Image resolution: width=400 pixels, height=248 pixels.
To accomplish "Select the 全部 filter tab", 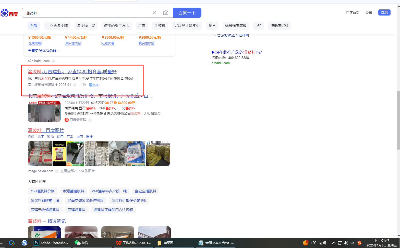I will click(x=33, y=26).
